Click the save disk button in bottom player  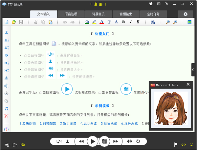click(x=104, y=141)
